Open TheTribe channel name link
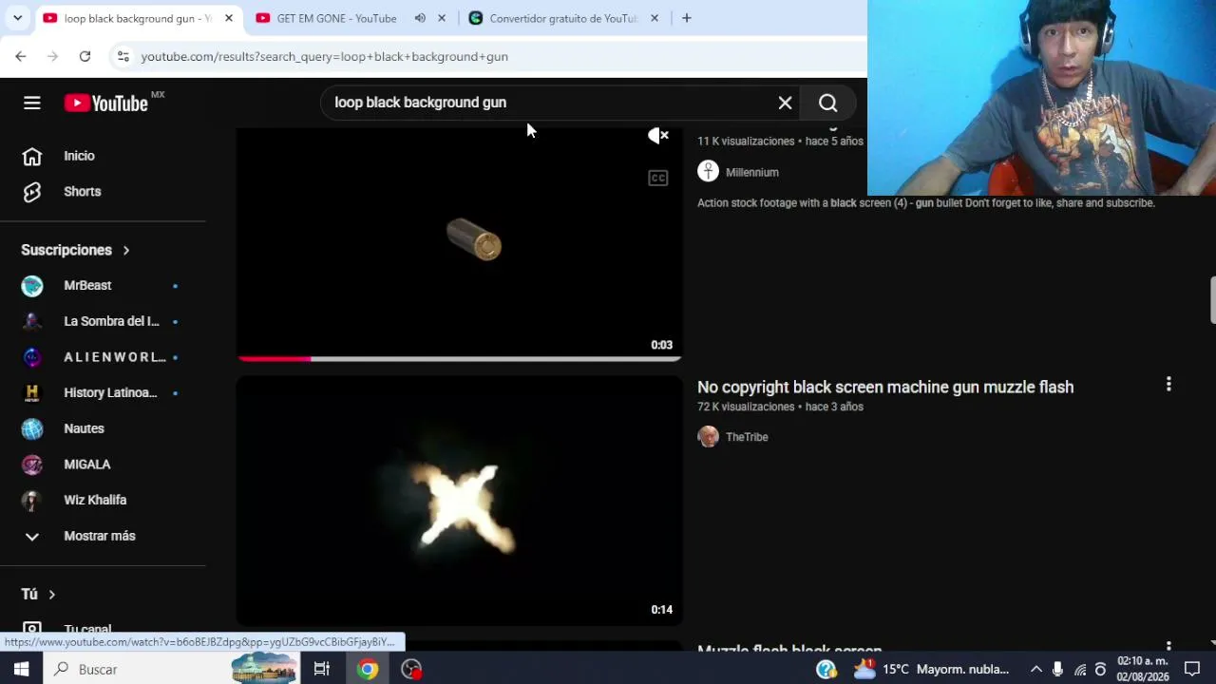1216x684 pixels. (x=747, y=437)
